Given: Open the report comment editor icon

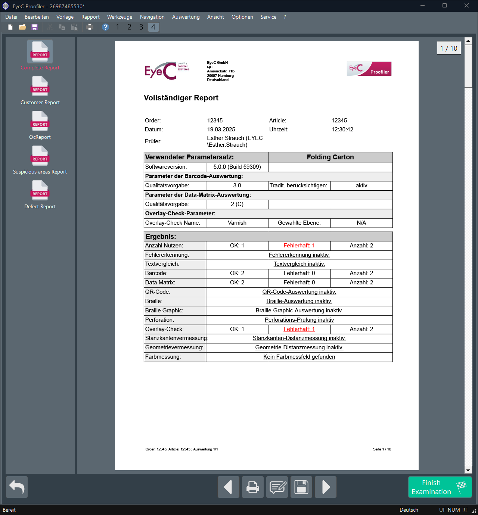Looking at the screenshot, I should [277, 487].
